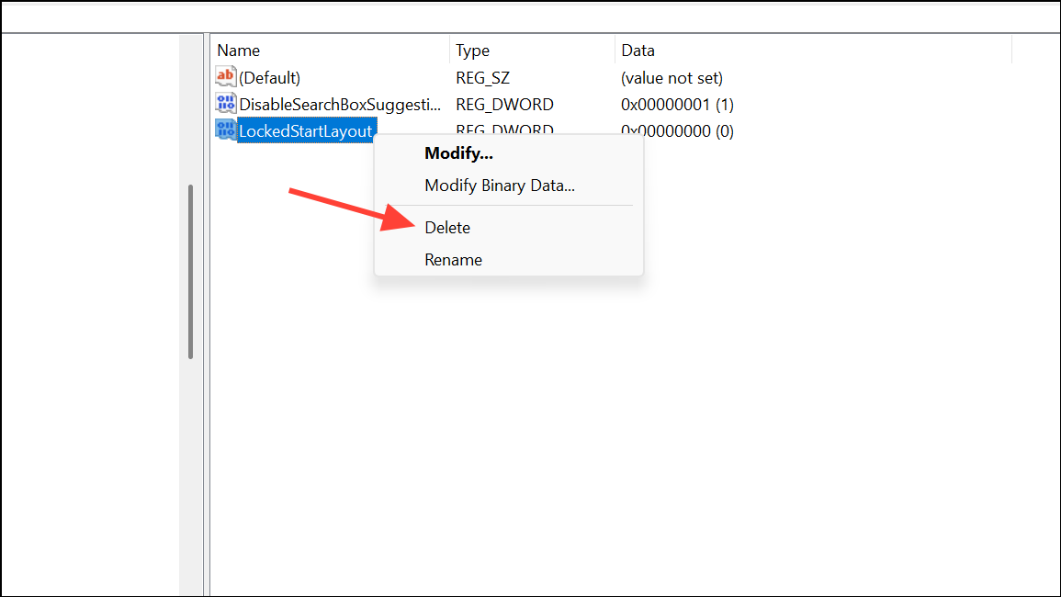Click divider between Name and Type headers
The image size is (1061, 597).
[449, 51]
